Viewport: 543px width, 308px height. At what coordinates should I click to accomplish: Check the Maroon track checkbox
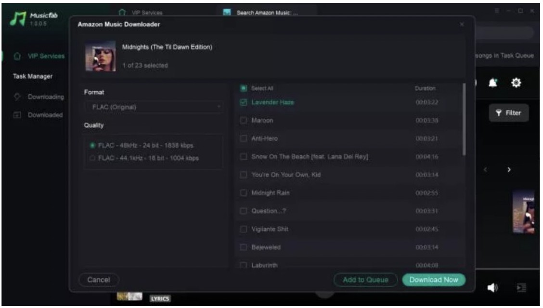click(244, 120)
